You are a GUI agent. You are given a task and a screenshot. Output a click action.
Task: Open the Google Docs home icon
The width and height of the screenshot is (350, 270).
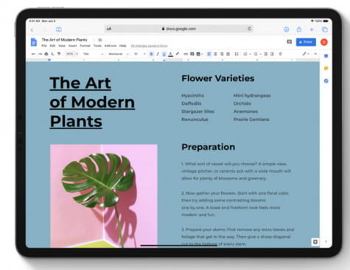[x=34, y=42]
